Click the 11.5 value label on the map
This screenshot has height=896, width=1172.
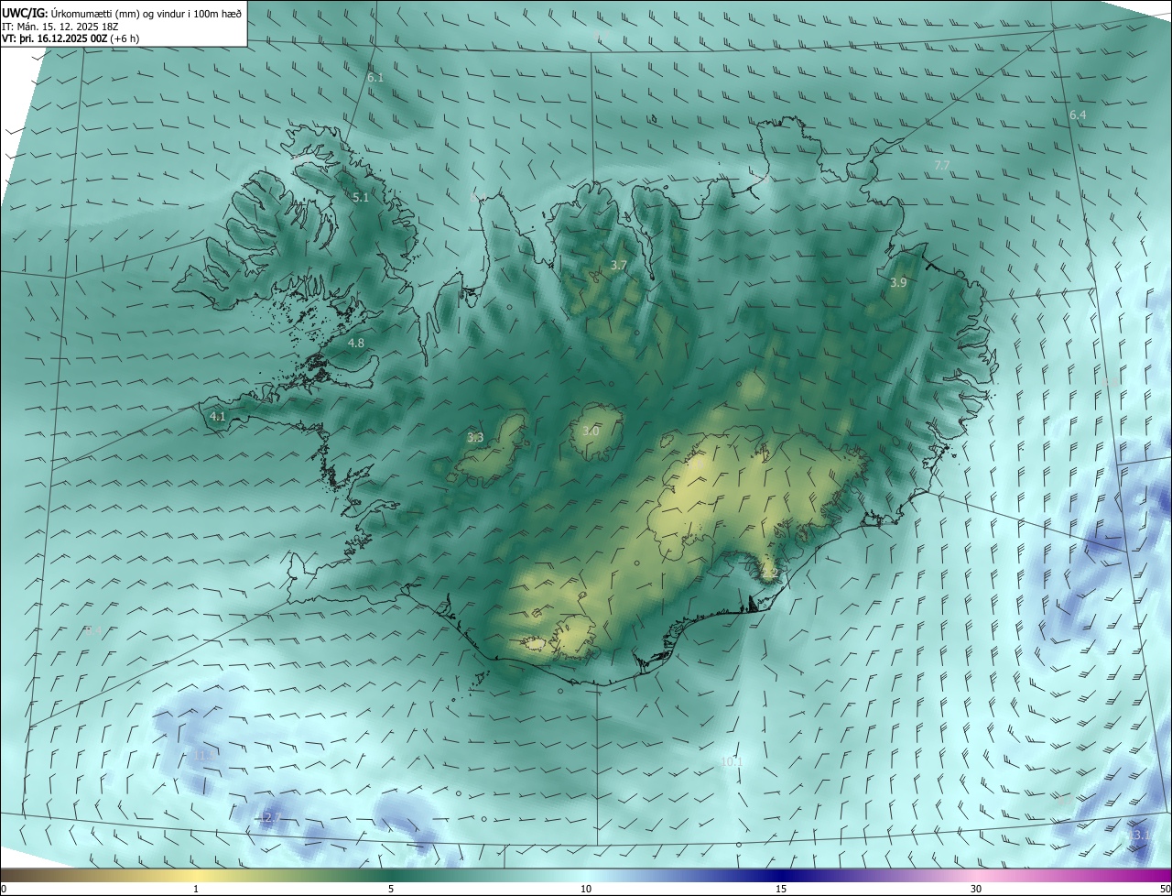pyautogui.click(x=203, y=754)
